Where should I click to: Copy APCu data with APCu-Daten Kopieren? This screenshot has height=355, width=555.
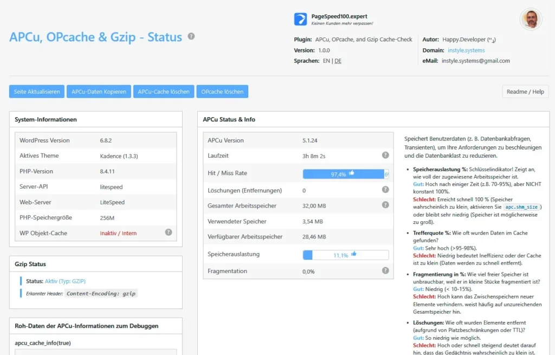coord(99,92)
